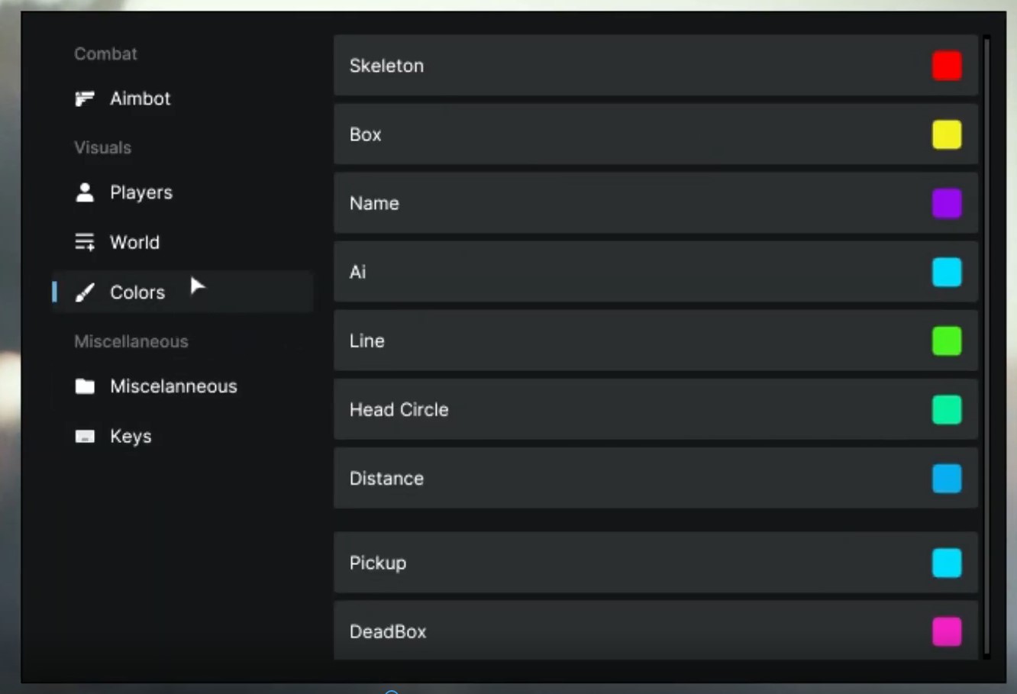Click the Colors brush icon
The height and width of the screenshot is (694, 1017).
[85, 292]
